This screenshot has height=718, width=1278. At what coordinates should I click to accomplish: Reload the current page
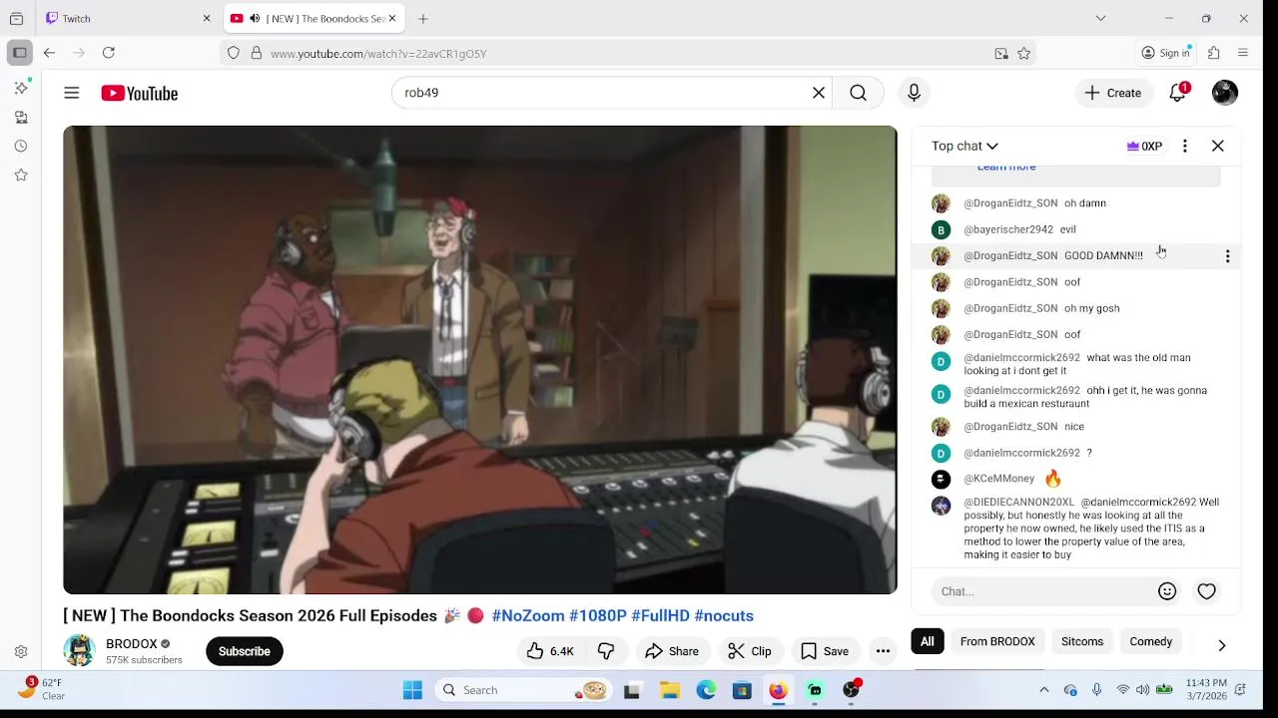point(109,53)
